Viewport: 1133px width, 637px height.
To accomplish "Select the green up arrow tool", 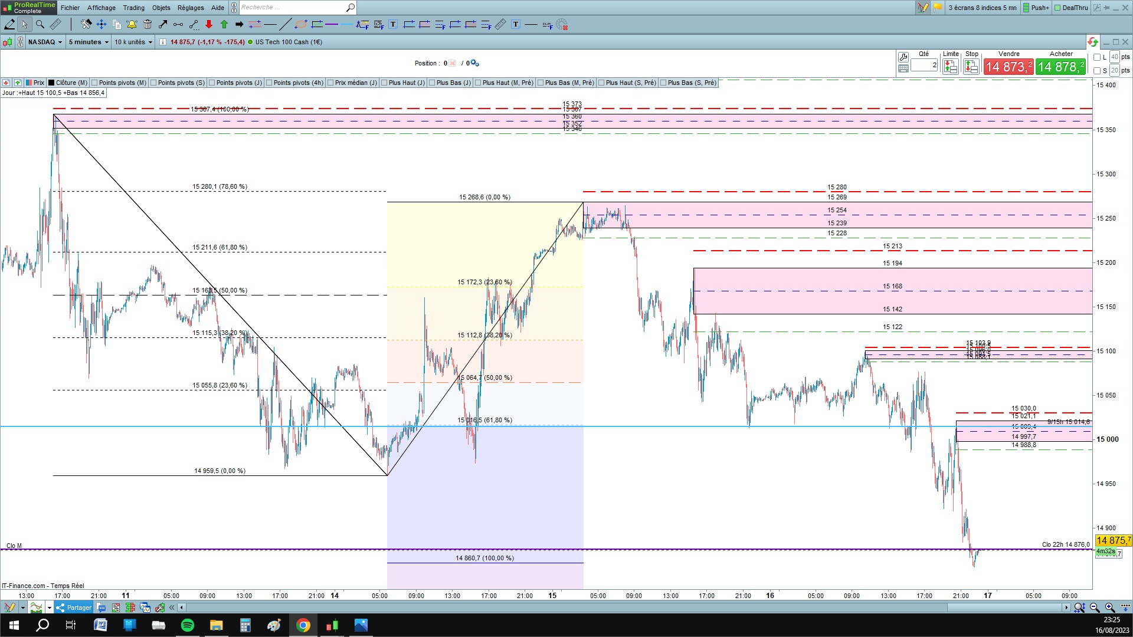I will [224, 24].
